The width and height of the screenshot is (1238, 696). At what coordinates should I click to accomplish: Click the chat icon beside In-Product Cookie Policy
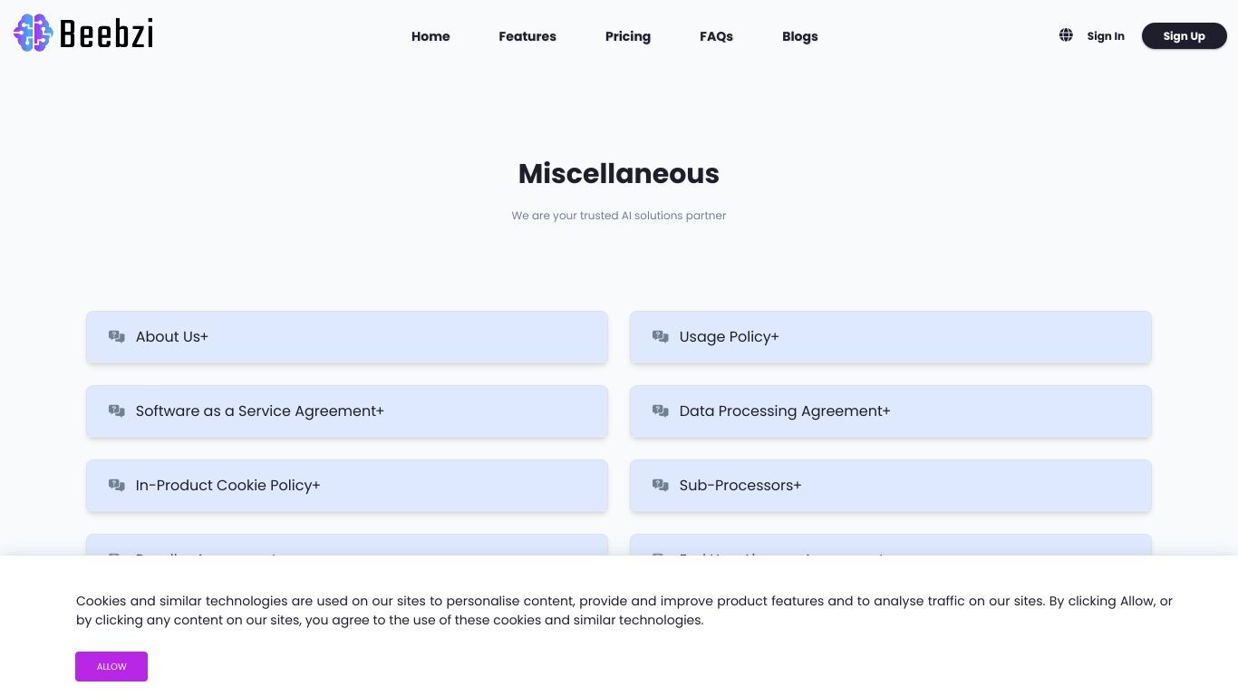pyautogui.click(x=117, y=485)
